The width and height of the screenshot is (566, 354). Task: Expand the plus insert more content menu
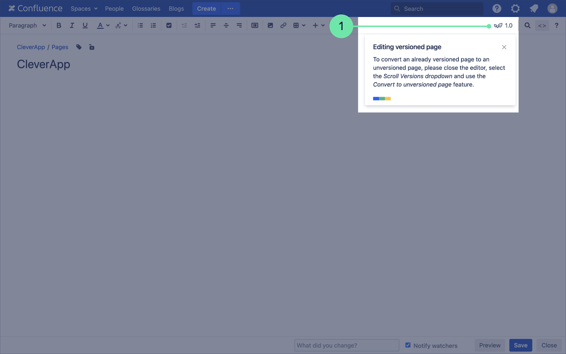[x=318, y=25]
